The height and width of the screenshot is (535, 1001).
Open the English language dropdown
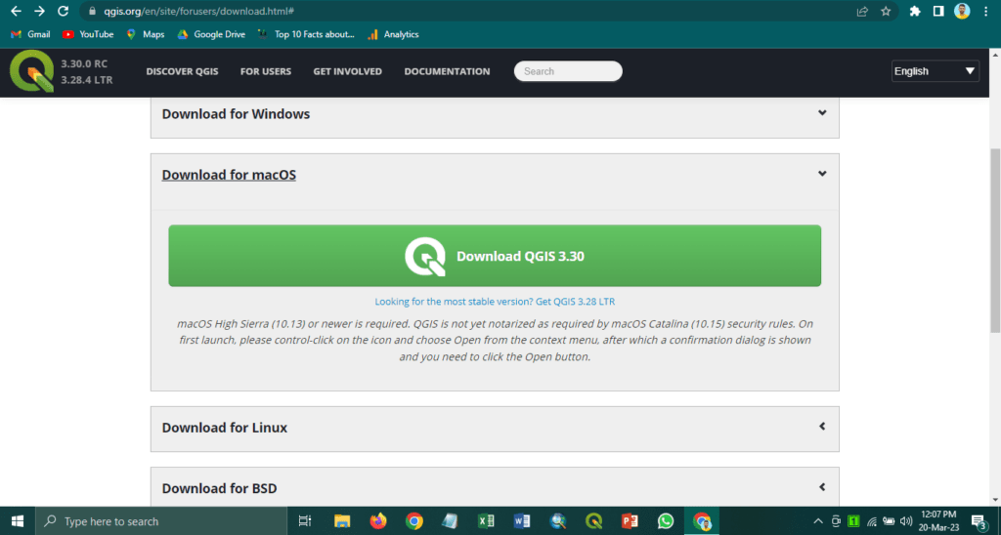tap(936, 71)
